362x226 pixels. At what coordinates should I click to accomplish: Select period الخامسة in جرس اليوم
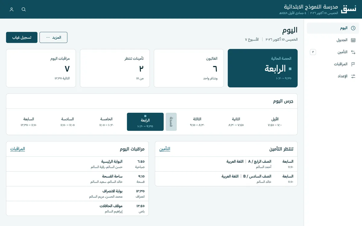click(x=106, y=122)
